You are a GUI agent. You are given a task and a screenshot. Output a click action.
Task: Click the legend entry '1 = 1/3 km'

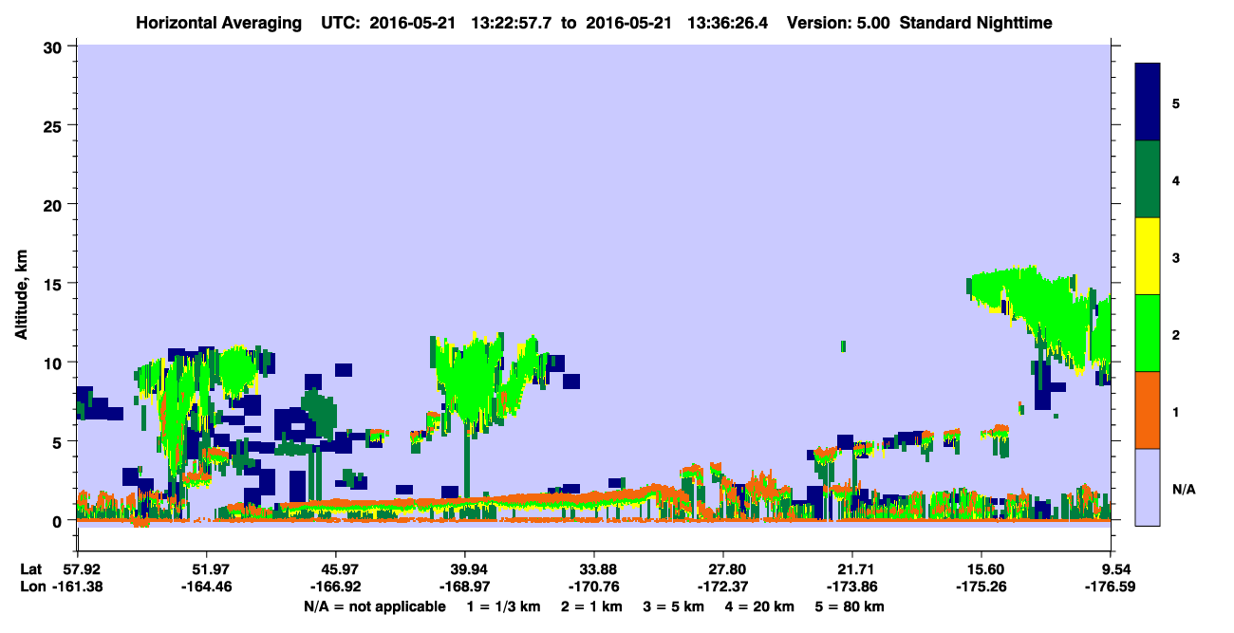[x=502, y=606]
